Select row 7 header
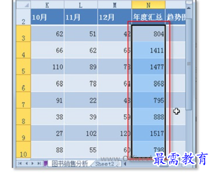This screenshot has width=212, height=174. (24, 100)
